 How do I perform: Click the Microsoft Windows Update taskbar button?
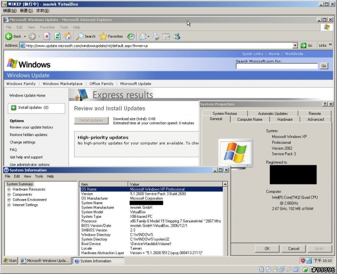click(45, 261)
